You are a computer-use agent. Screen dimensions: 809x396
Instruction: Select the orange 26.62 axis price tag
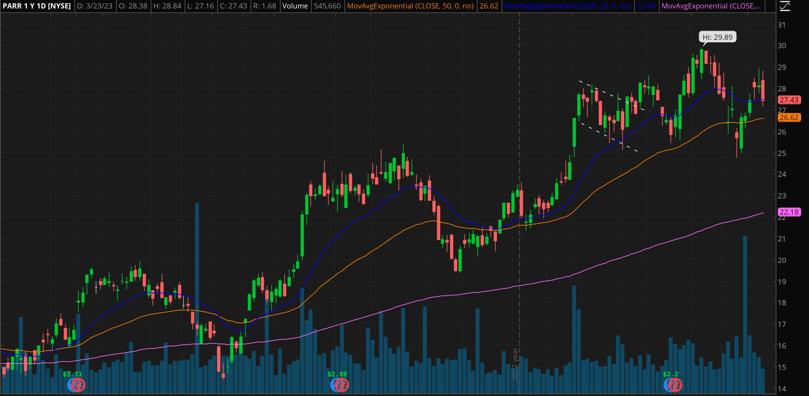789,117
